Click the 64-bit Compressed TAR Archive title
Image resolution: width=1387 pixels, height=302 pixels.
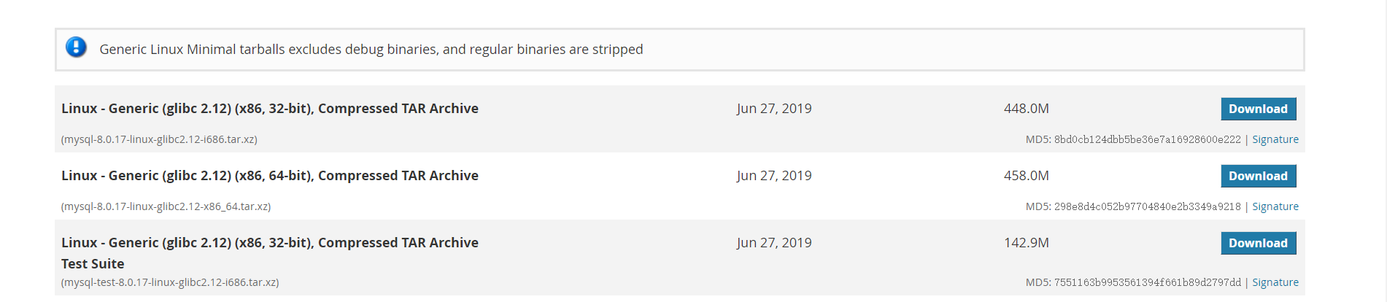[270, 176]
